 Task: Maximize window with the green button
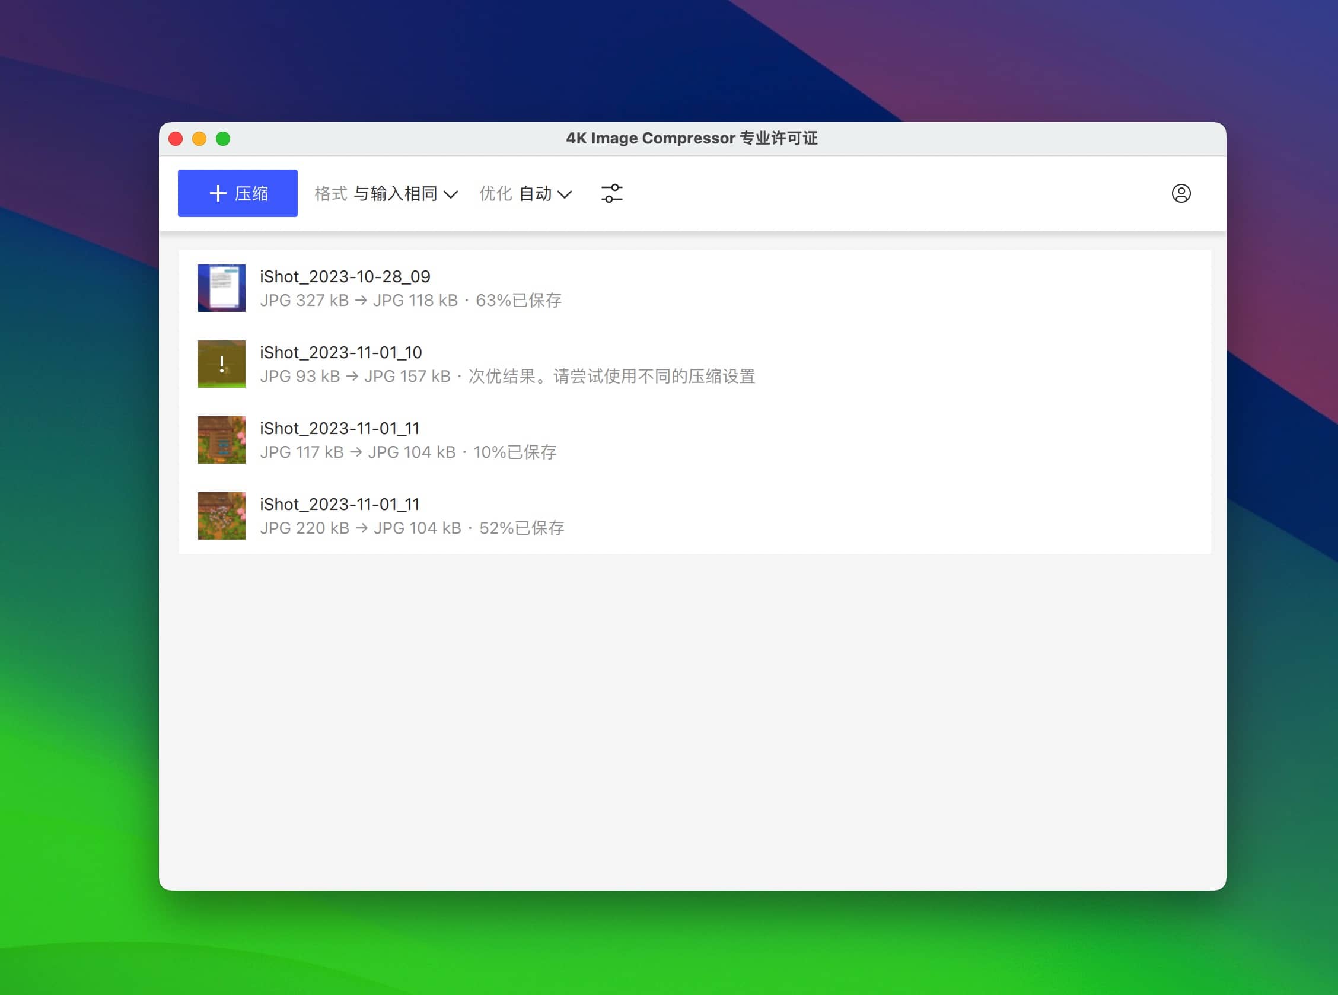click(223, 139)
